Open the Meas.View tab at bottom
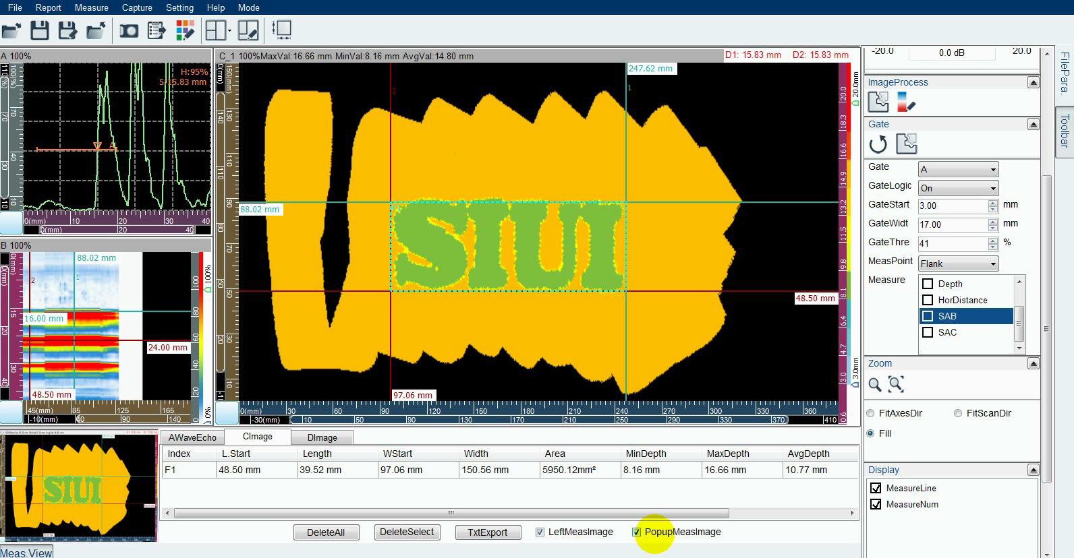1074x558 pixels. pyautogui.click(x=26, y=553)
